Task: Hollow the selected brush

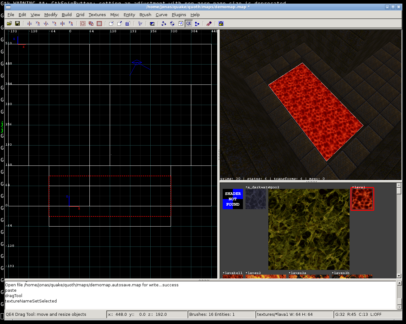Action: tap(128, 23)
